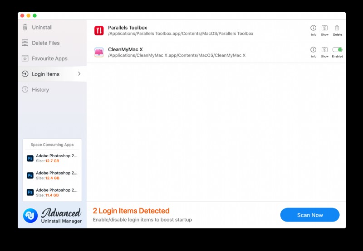Click the Parallels Toolbox app icon
The image size is (363, 251).
coord(99,30)
